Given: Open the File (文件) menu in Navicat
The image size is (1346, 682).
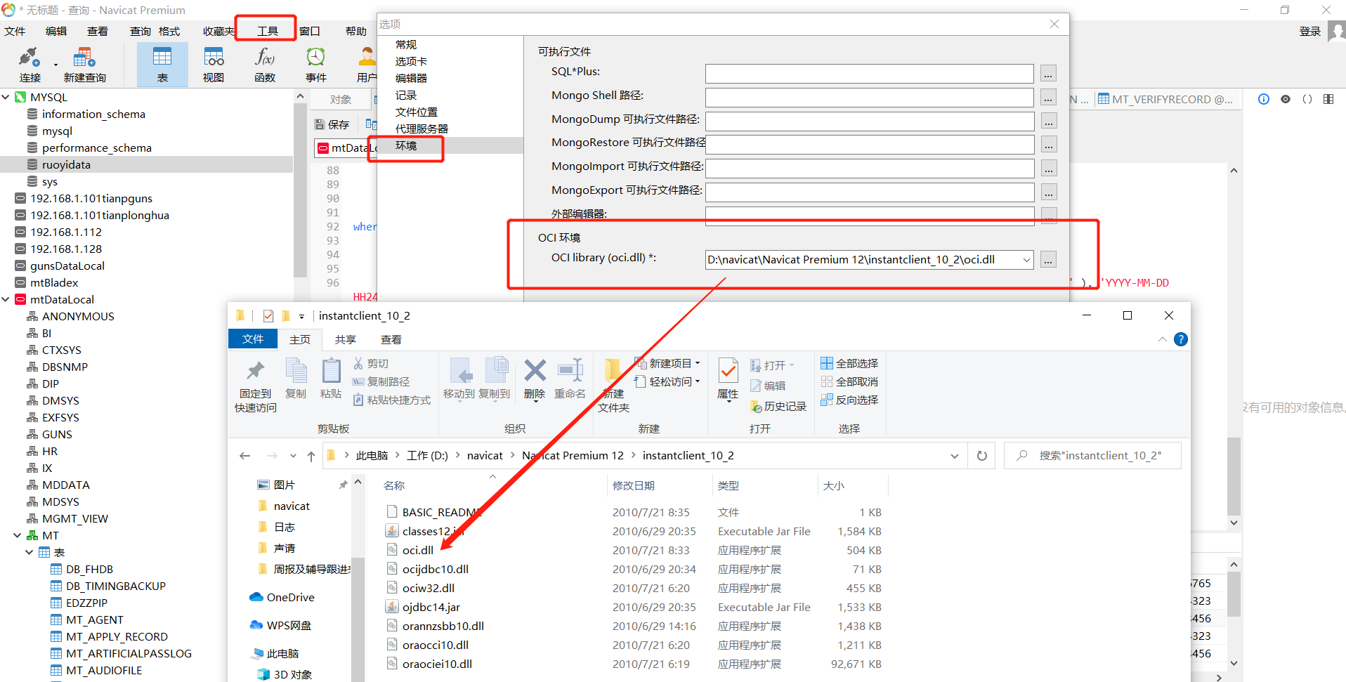Looking at the screenshot, I should (15, 31).
